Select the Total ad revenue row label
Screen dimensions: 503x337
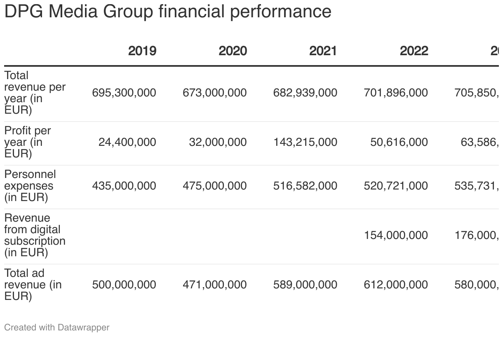pyautogui.click(x=33, y=285)
